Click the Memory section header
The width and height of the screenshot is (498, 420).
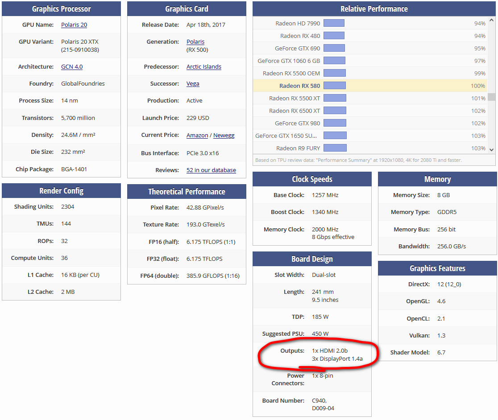pos(437,179)
